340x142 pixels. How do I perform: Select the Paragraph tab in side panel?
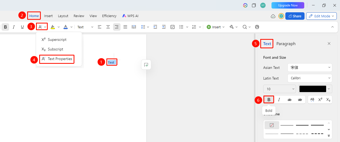coord(286,44)
